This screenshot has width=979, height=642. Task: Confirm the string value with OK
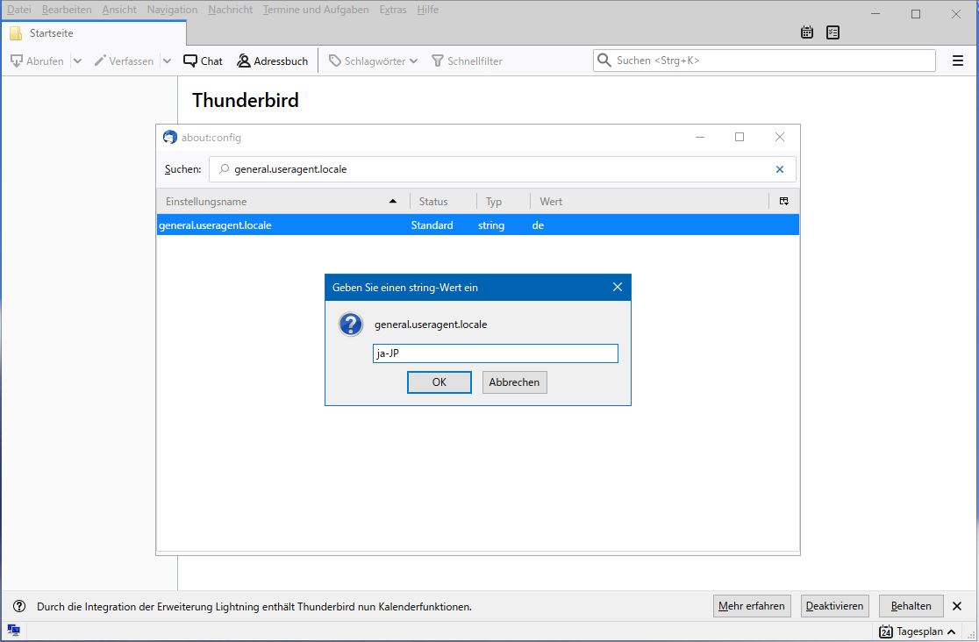[439, 382]
